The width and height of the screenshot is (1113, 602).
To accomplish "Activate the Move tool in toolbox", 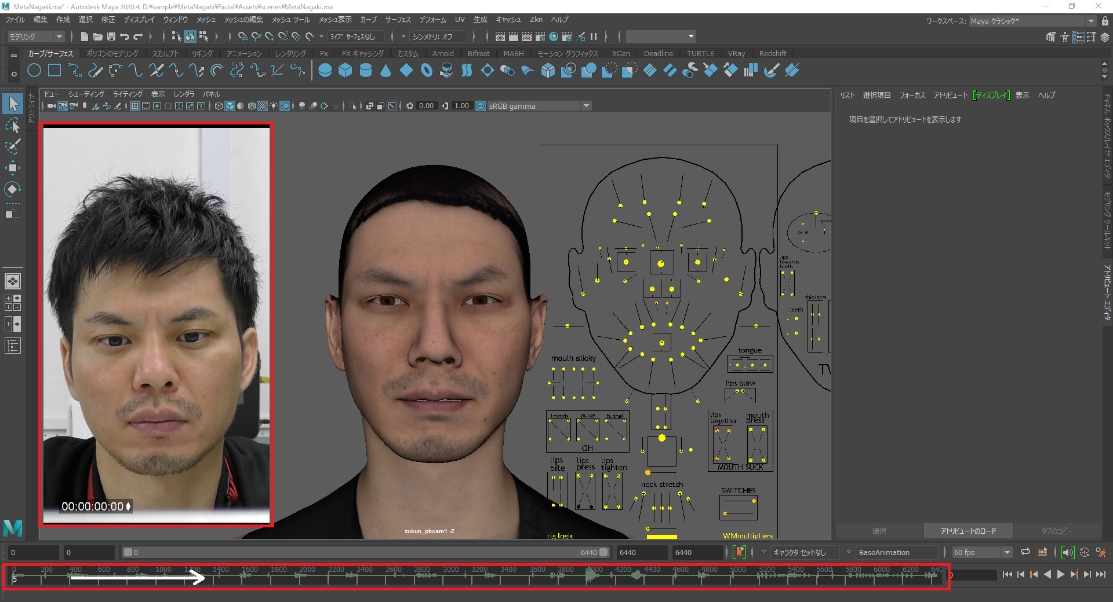I will click(12, 168).
